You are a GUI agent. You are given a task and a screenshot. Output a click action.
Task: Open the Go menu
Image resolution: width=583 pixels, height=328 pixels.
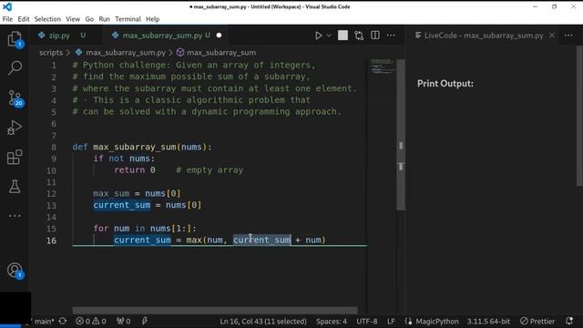(x=89, y=19)
